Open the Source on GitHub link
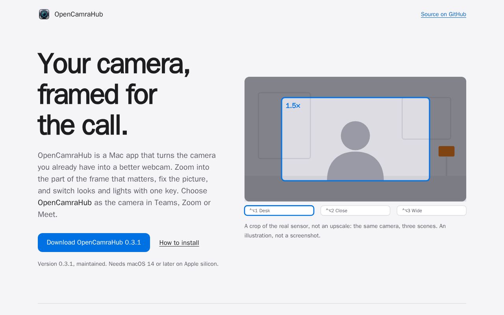 coord(443,14)
